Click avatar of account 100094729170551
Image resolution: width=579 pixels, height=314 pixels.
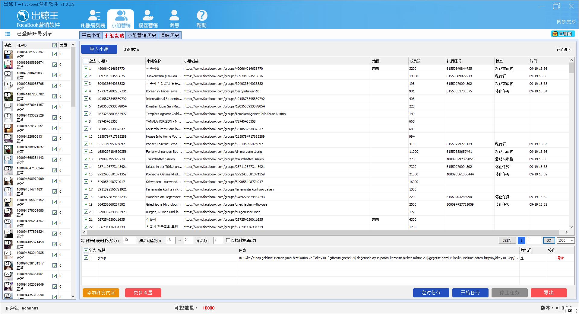coord(8,128)
